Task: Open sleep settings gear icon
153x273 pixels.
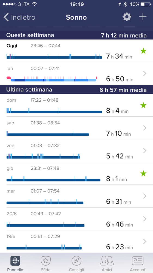Action: (127, 17)
